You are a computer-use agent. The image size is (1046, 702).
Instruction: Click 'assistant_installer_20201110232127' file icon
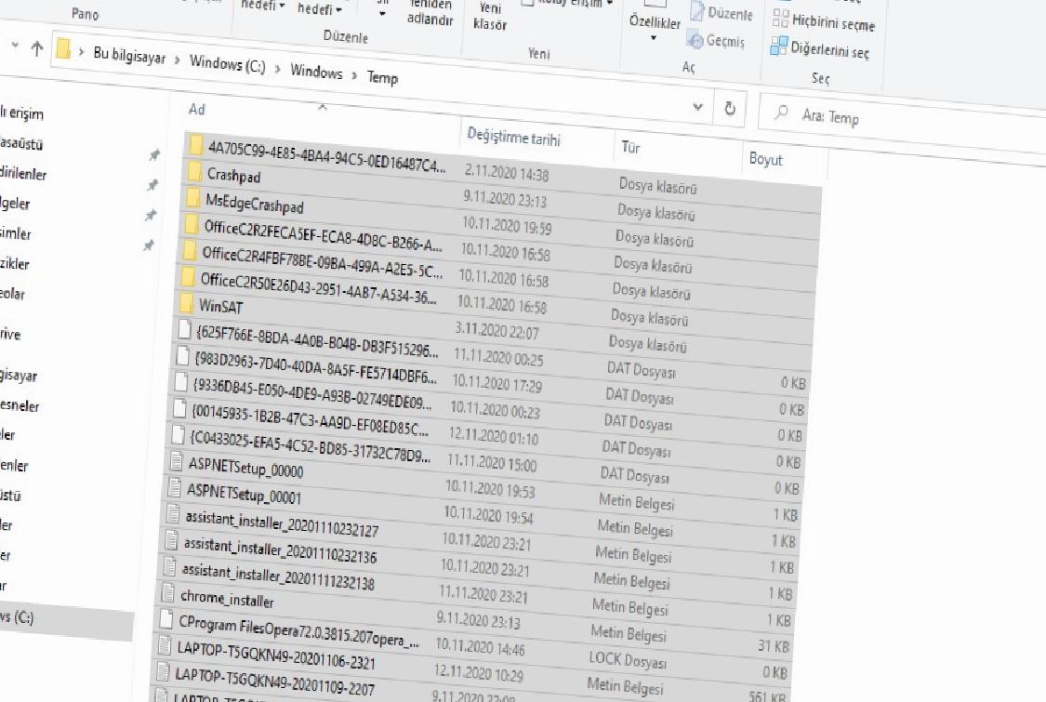[174, 513]
